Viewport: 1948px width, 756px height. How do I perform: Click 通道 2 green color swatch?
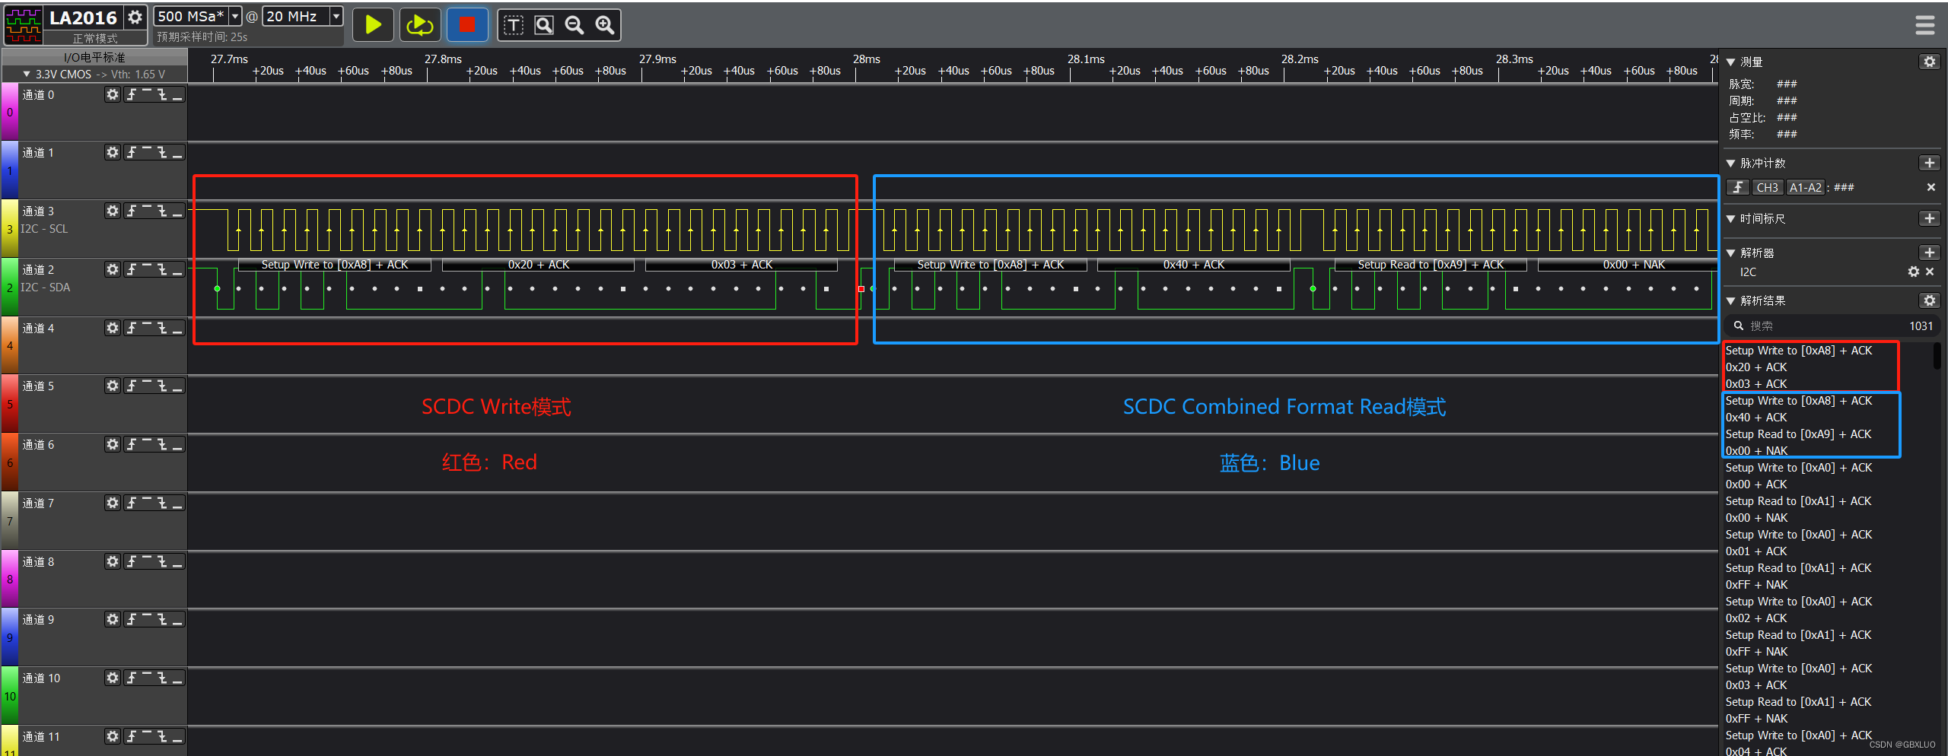(9, 287)
